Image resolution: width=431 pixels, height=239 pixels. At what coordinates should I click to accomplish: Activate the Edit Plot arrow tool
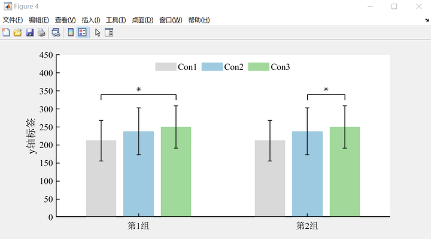[x=98, y=32]
